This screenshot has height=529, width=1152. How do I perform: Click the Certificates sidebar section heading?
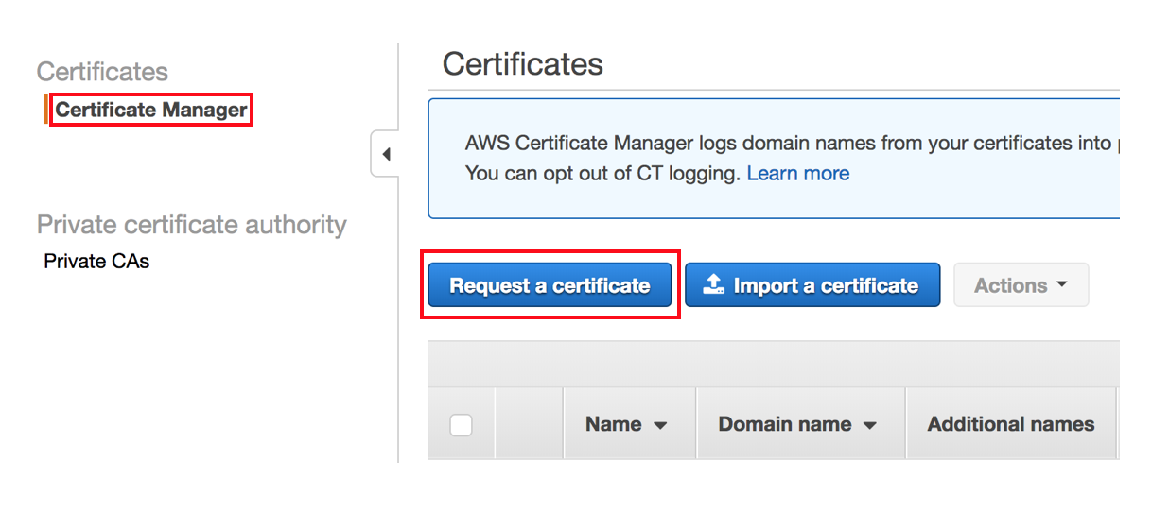click(x=102, y=72)
